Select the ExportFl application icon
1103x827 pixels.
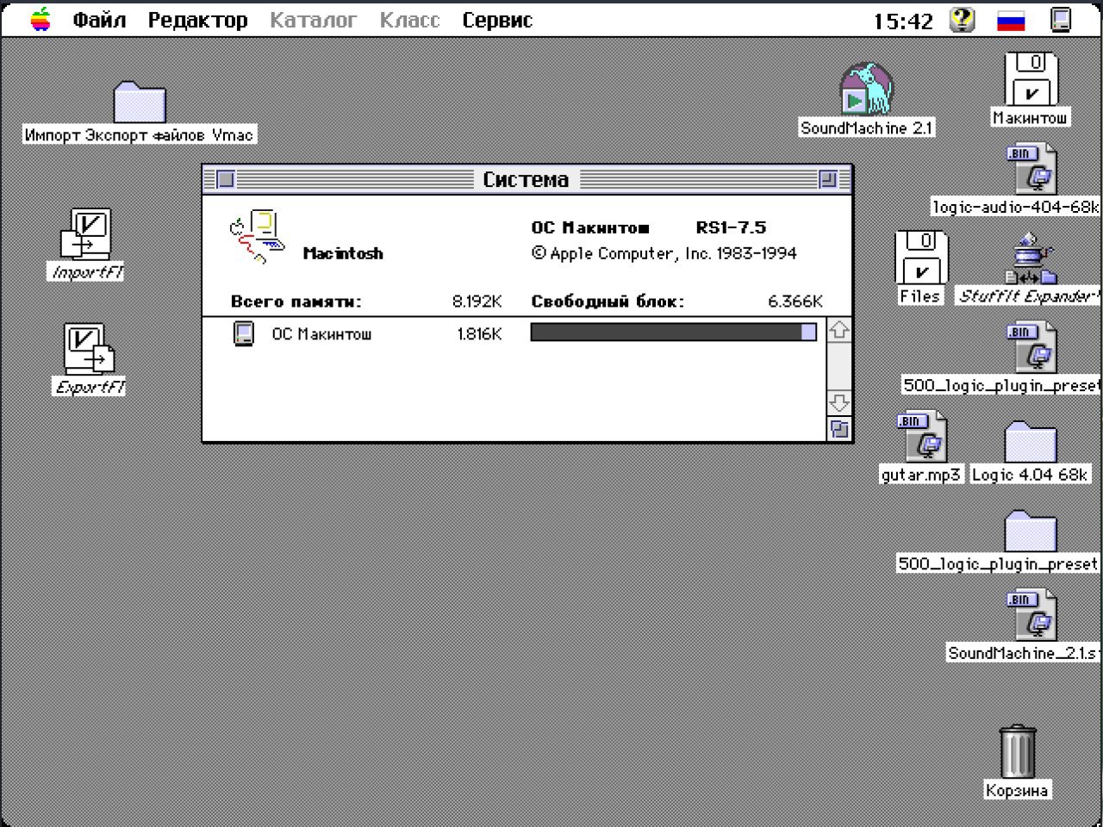pos(89,349)
